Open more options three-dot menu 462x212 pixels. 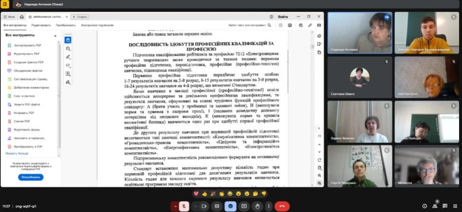[x=268, y=206]
